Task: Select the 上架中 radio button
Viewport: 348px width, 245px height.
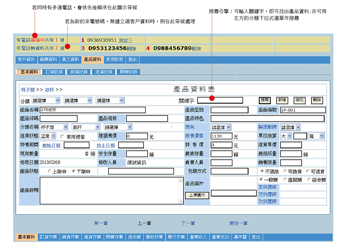Action: pos(49,171)
